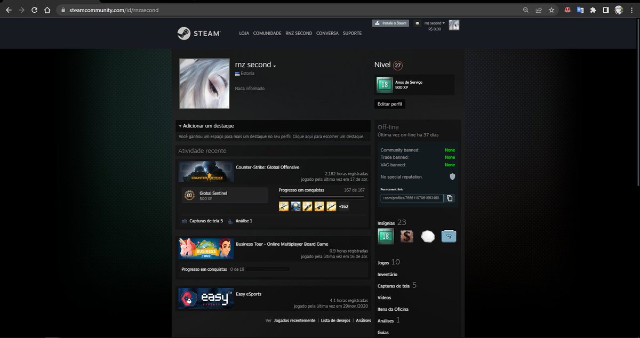Image resolution: width=640 pixels, height=338 pixels.
Task: Click the Steam logo in header
Action: pyautogui.click(x=198, y=33)
